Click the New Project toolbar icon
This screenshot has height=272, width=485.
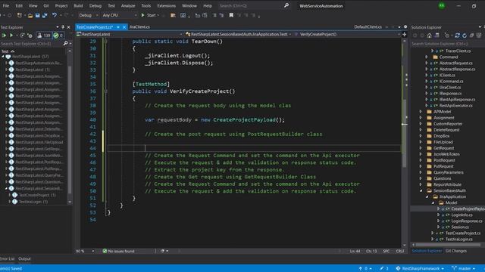(19, 15)
